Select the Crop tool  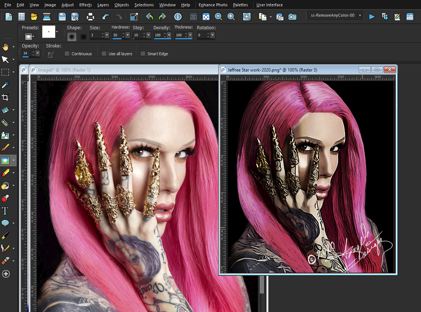(x=6, y=97)
